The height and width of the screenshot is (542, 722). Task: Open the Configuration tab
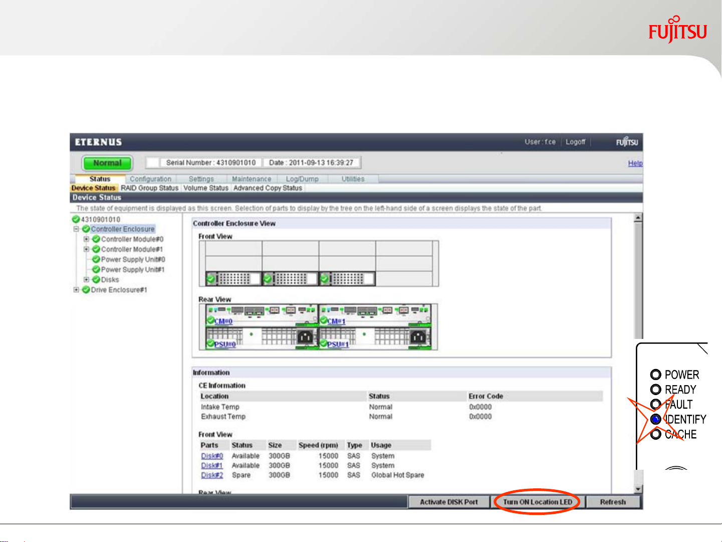click(150, 179)
